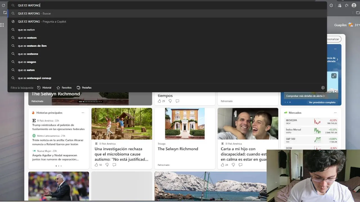Image resolution: width=360 pixels, height=202 pixels.
Task: Click the Selwyn Richmond carousel pagination dots
Action: pyautogui.click(x=90, y=102)
